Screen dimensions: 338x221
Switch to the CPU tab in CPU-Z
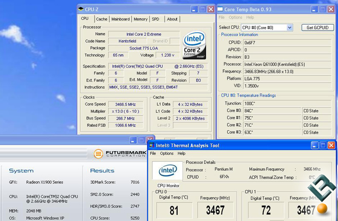coord(84,19)
